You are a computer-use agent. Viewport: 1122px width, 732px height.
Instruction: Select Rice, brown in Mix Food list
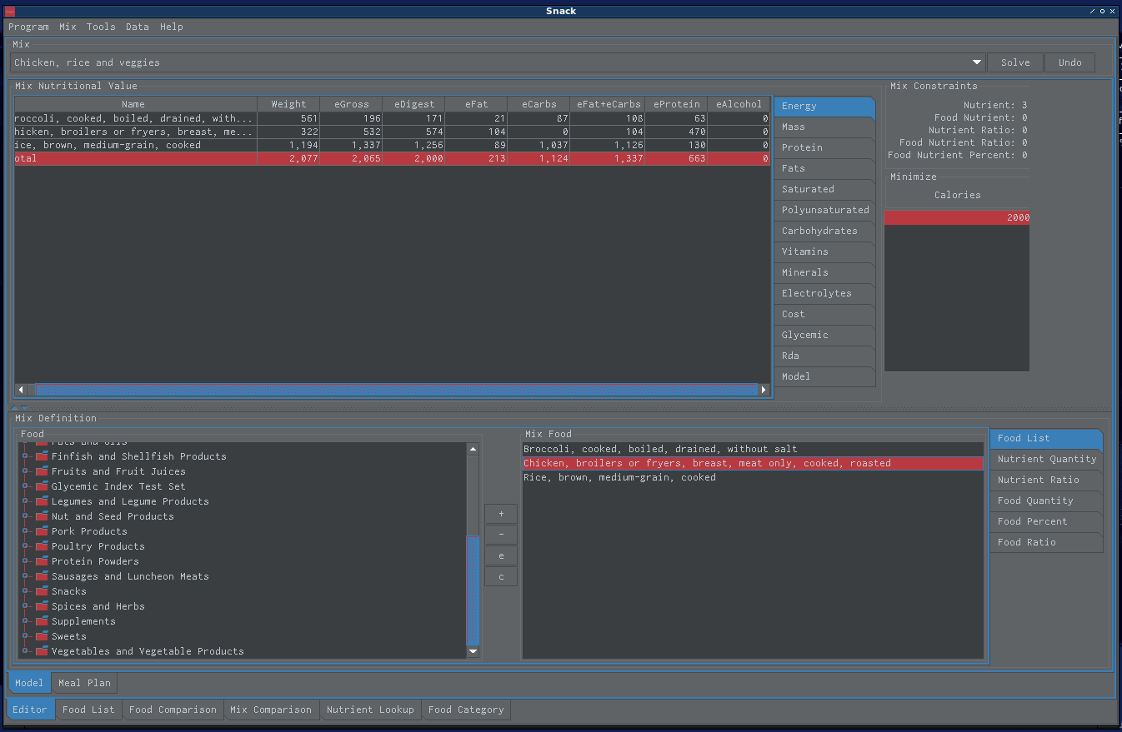pos(753,477)
